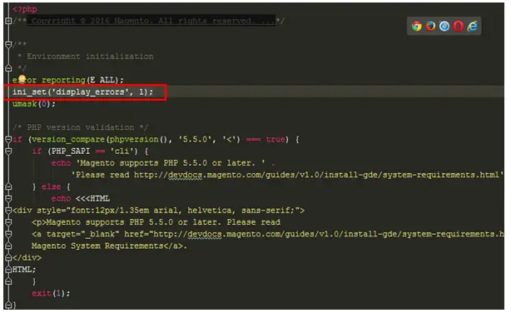
Task: Click the else keyword
Action: point(51,186)
